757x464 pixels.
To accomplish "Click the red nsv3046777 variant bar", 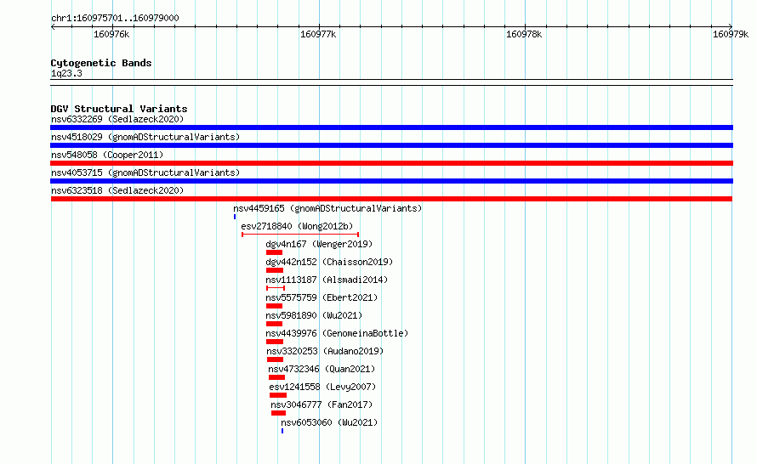I will 279,413.
